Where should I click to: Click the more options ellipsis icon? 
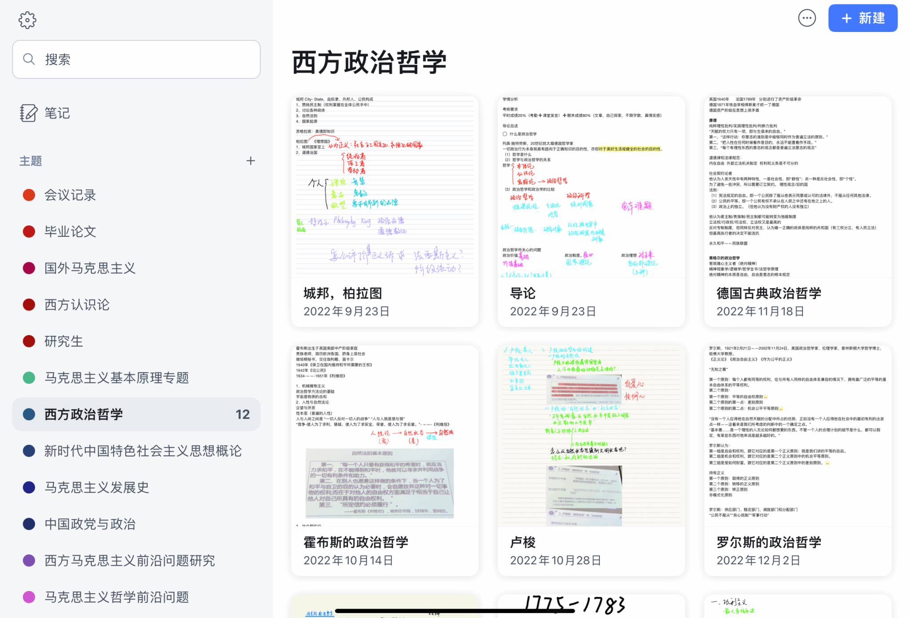point(806,18)
